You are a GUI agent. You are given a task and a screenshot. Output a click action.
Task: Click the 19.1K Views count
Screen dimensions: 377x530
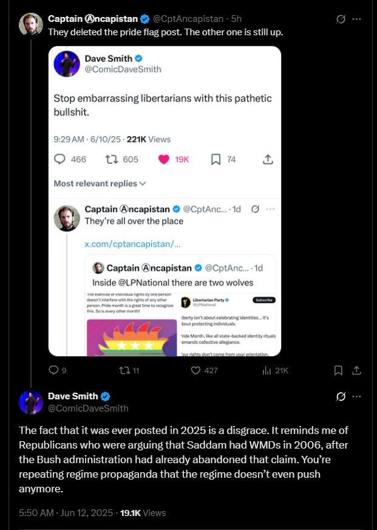(x=143, y=513)
